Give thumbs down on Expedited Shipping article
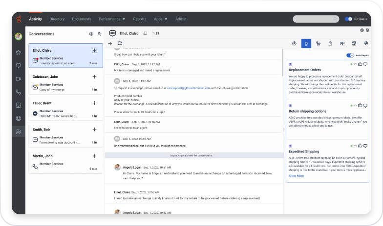Image resolution: width=383 pixels, height=226 pixels. 365,146
